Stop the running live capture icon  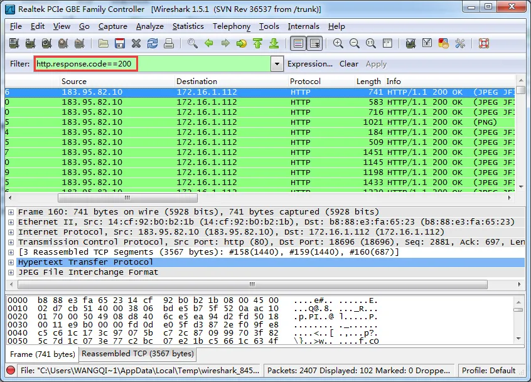(63, 43)
